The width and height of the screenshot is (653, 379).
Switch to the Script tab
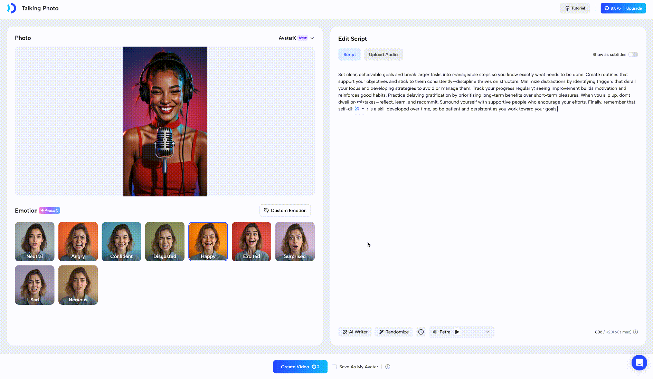click(x=349, y=55)
